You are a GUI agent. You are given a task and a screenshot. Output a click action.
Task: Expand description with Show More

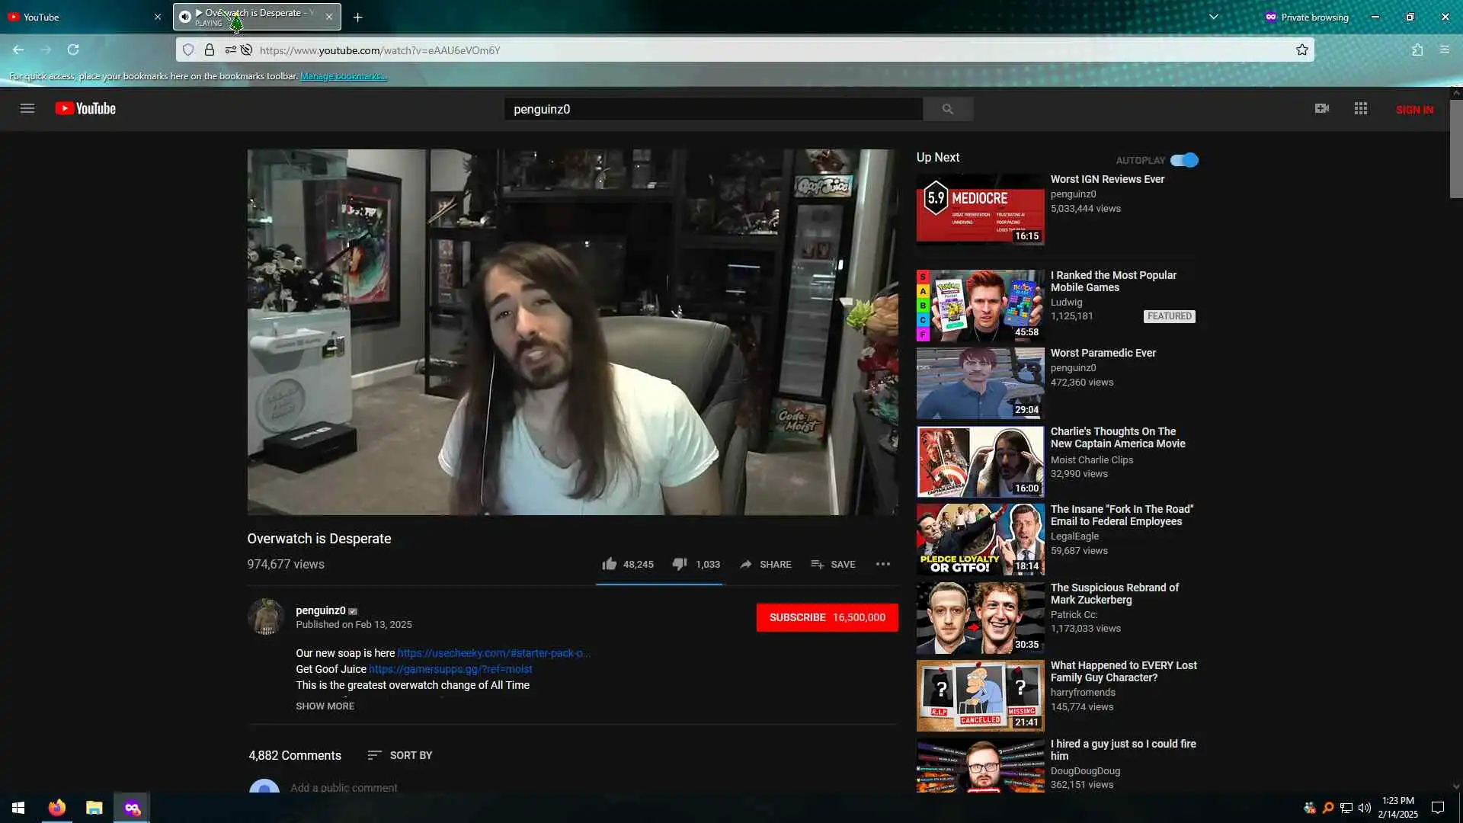325,706
